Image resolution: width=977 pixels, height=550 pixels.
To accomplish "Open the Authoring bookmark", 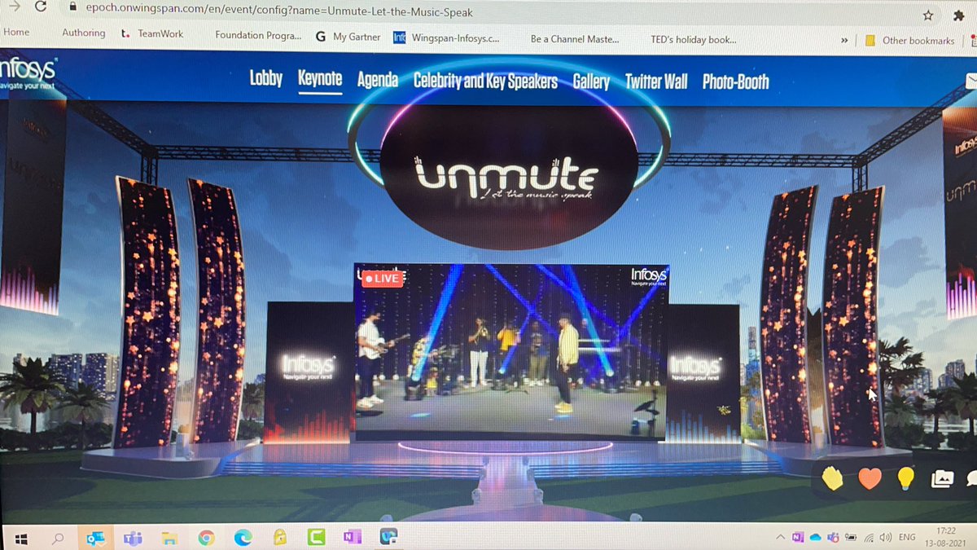I will 84,33.
